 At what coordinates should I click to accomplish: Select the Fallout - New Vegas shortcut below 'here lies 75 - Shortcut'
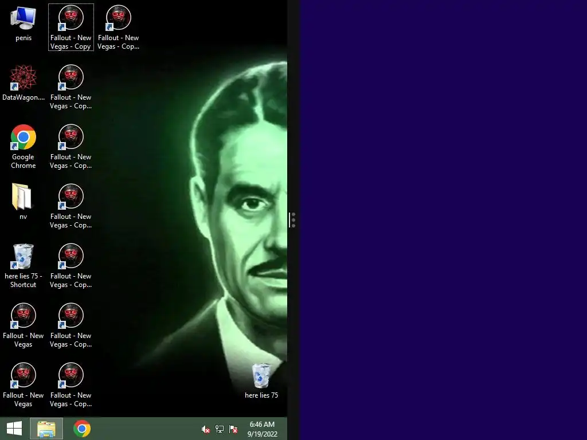pos(23,325)
